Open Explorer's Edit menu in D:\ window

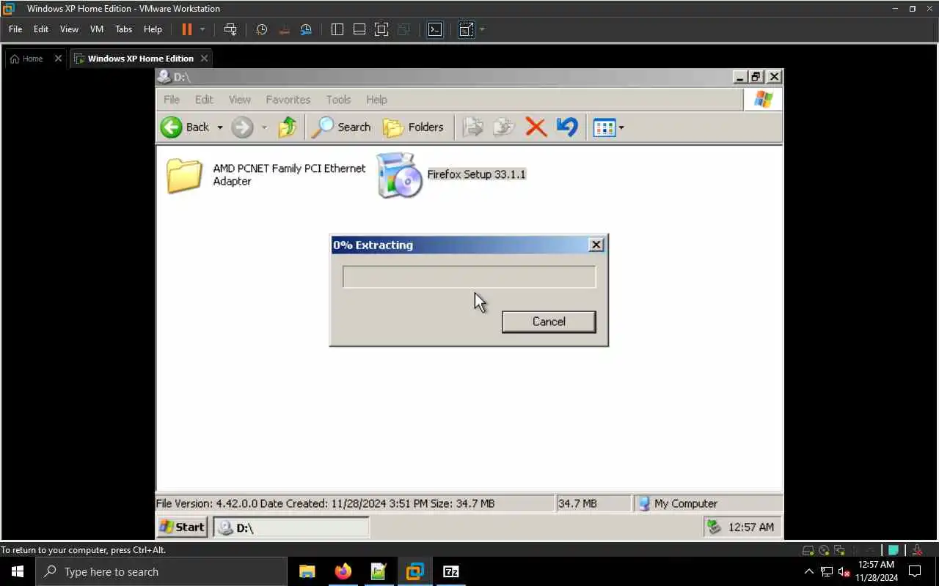click(204, 100)
